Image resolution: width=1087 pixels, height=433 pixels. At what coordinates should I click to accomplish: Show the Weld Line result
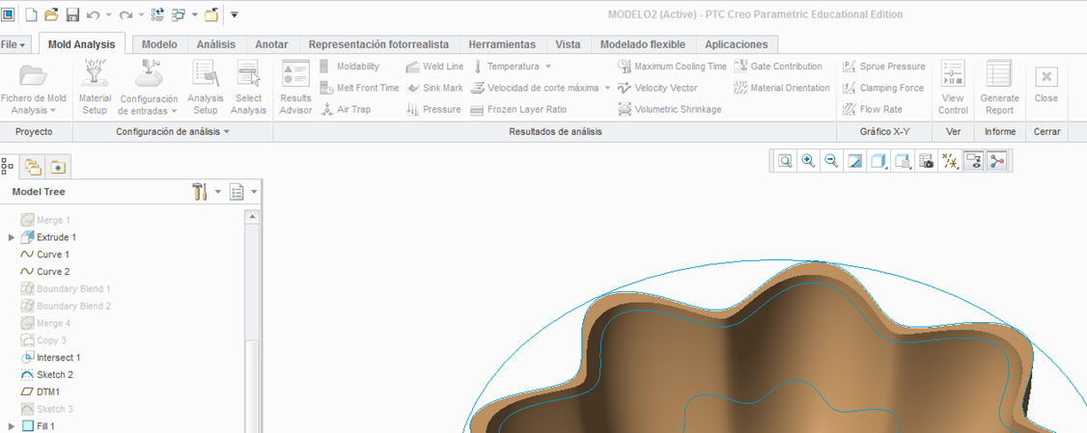pos(434,67)
